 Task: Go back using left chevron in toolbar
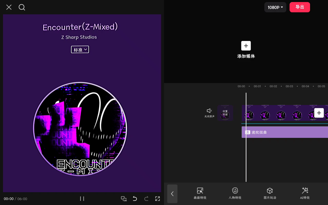(172, 194)
